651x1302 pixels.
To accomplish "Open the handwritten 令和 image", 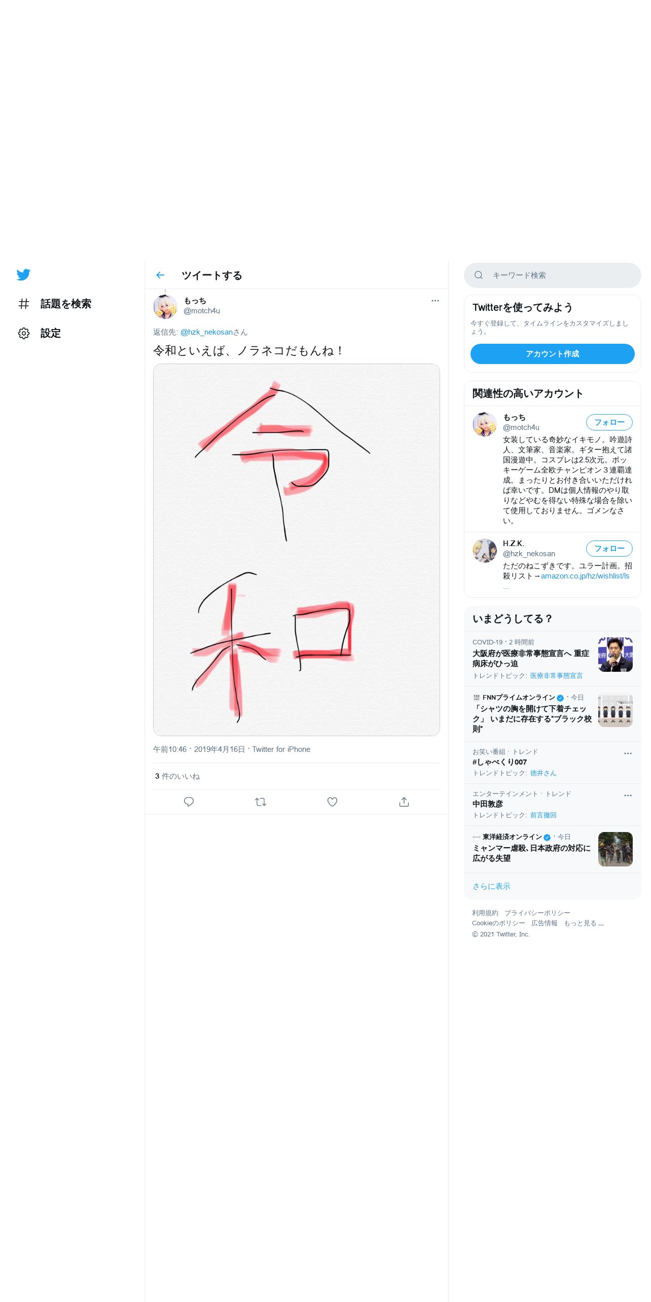I will (297, 550).
